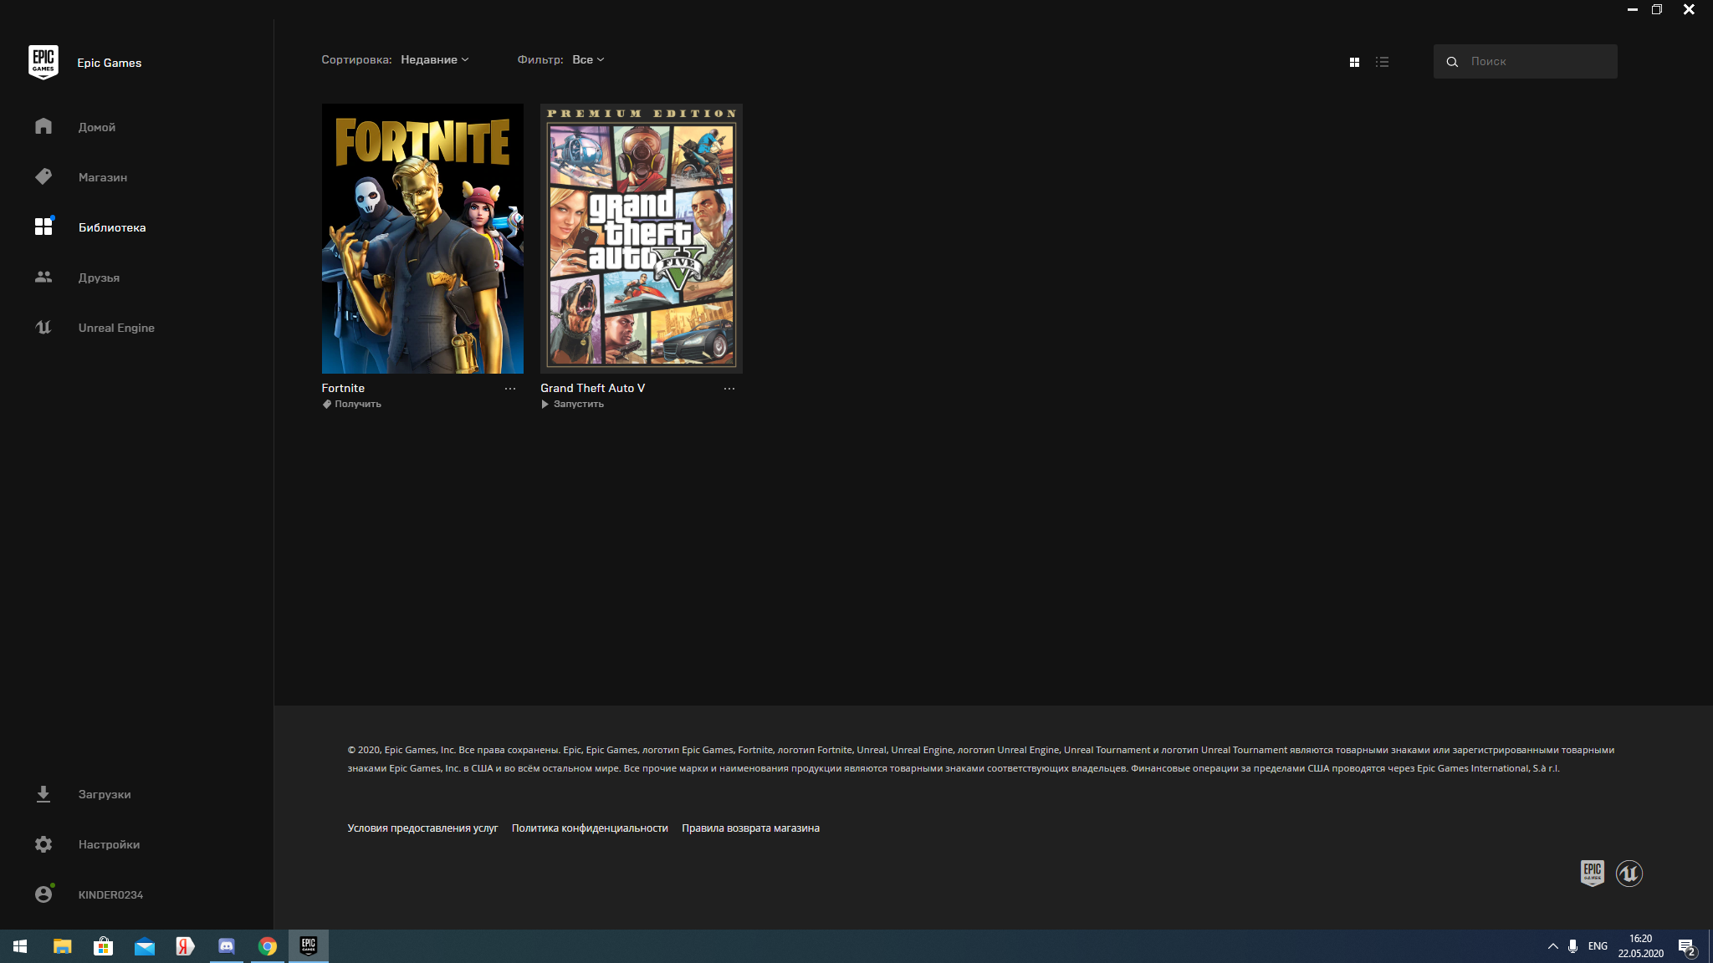Viewport: 1713px width, 963px height.
Task: Close the Epic Games window
Action: click(x=1689, y=9)
